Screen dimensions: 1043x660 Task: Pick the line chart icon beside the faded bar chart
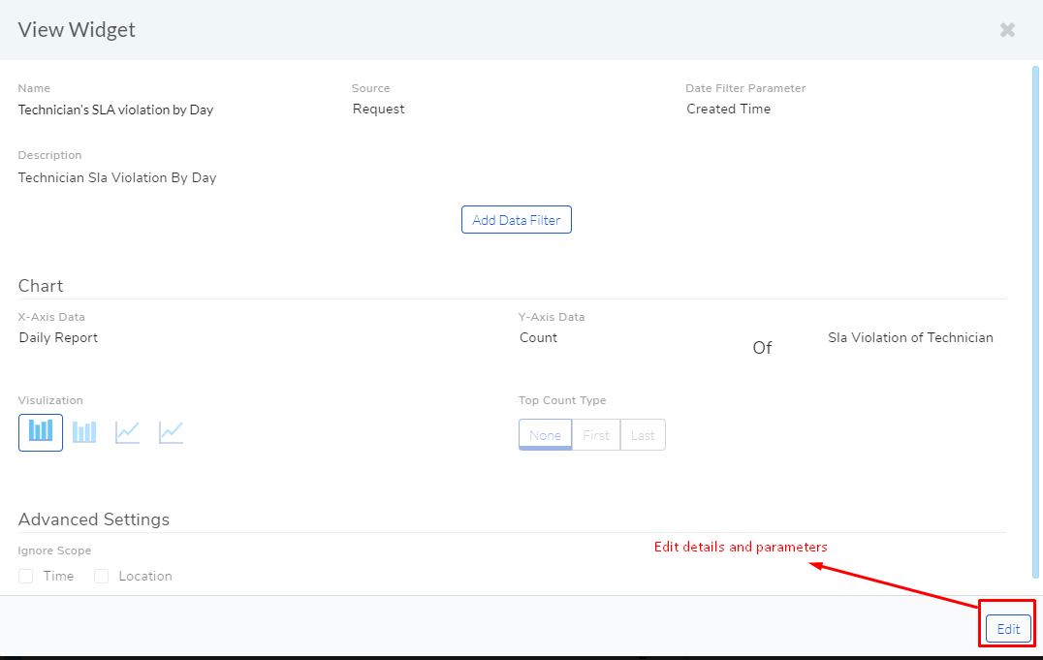127,432
